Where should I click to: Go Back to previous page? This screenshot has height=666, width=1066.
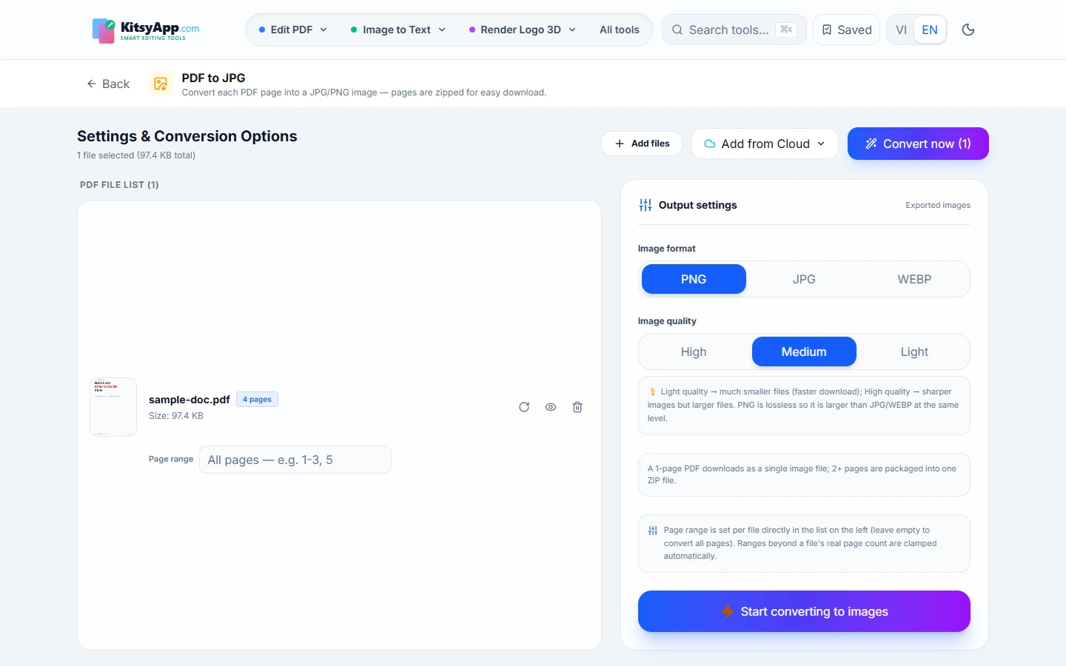tap(108, 84)
